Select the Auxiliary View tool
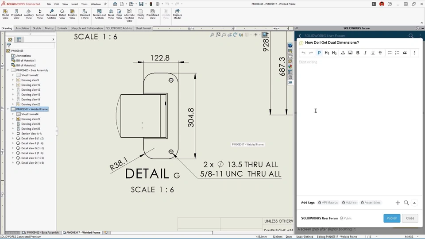The height and width of the screenshot is (239, 425). click(x=28, y=14)
